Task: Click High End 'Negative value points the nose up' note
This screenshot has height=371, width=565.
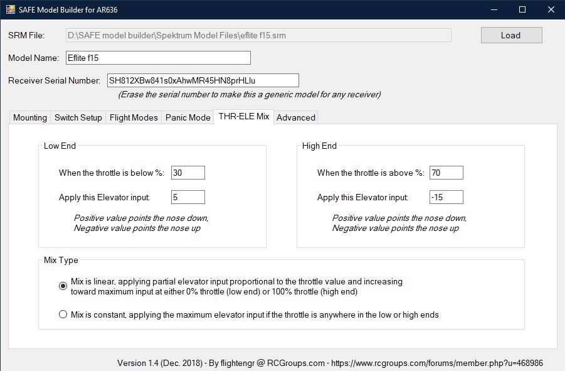Action: pyautogui.click(x=395, y=229)
